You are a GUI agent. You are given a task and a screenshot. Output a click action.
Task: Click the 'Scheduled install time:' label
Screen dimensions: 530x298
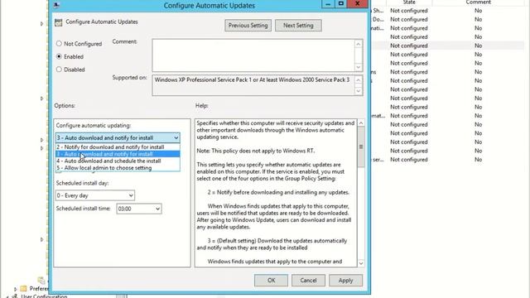tap(83, 209)
